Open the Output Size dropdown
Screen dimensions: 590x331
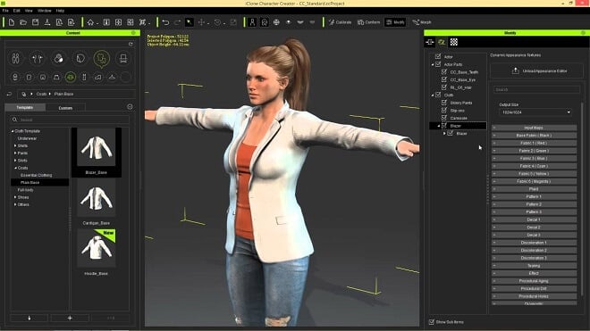tap(535, 112)
